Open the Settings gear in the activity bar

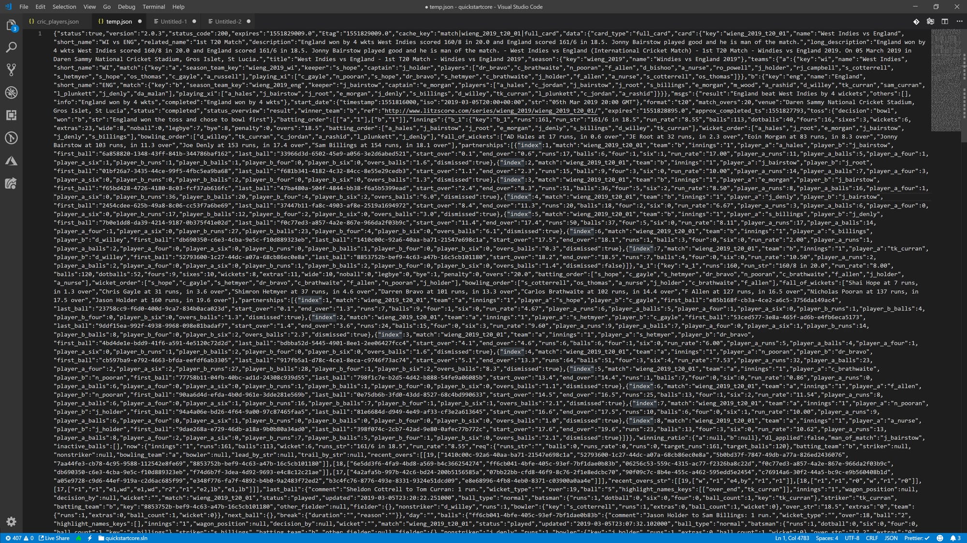click(x=11, y=522)
